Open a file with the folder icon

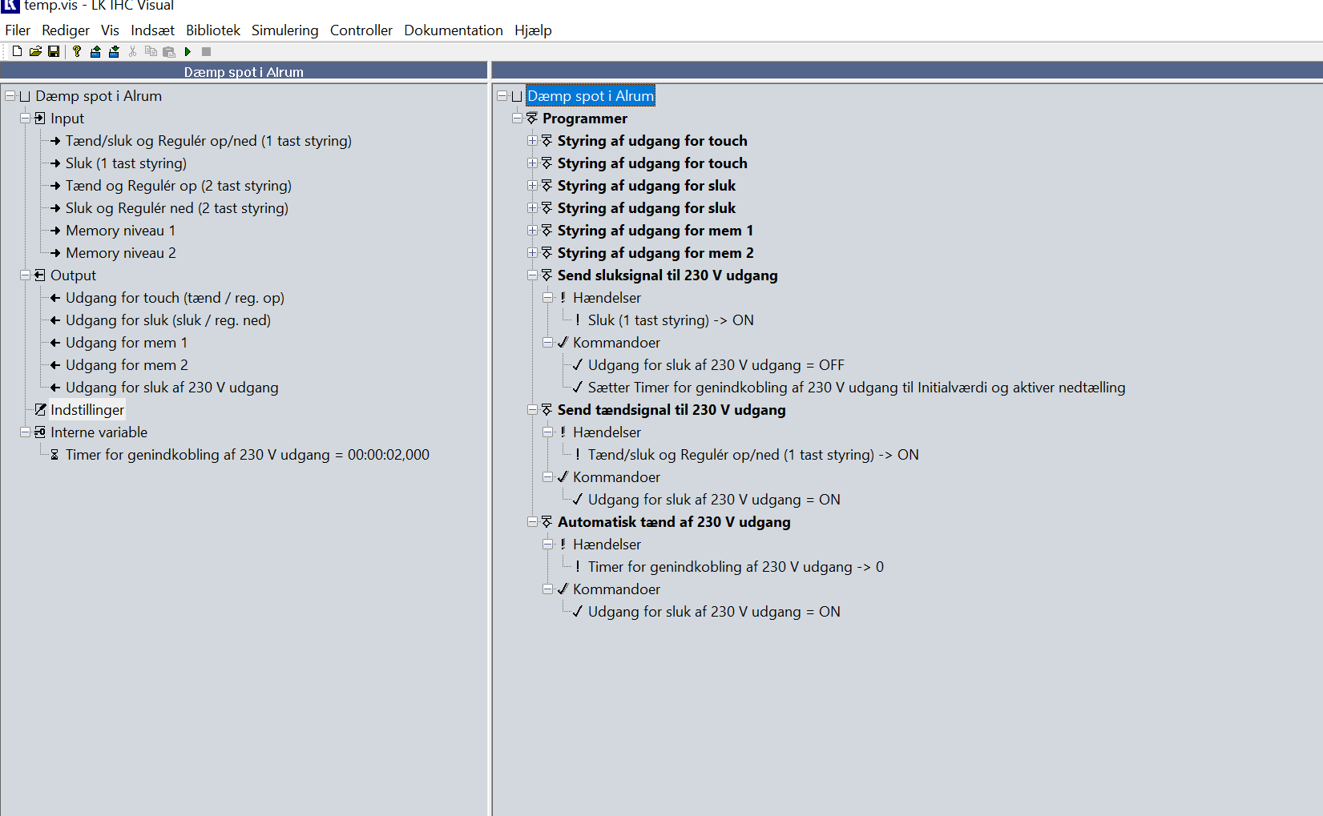[35, 51]
